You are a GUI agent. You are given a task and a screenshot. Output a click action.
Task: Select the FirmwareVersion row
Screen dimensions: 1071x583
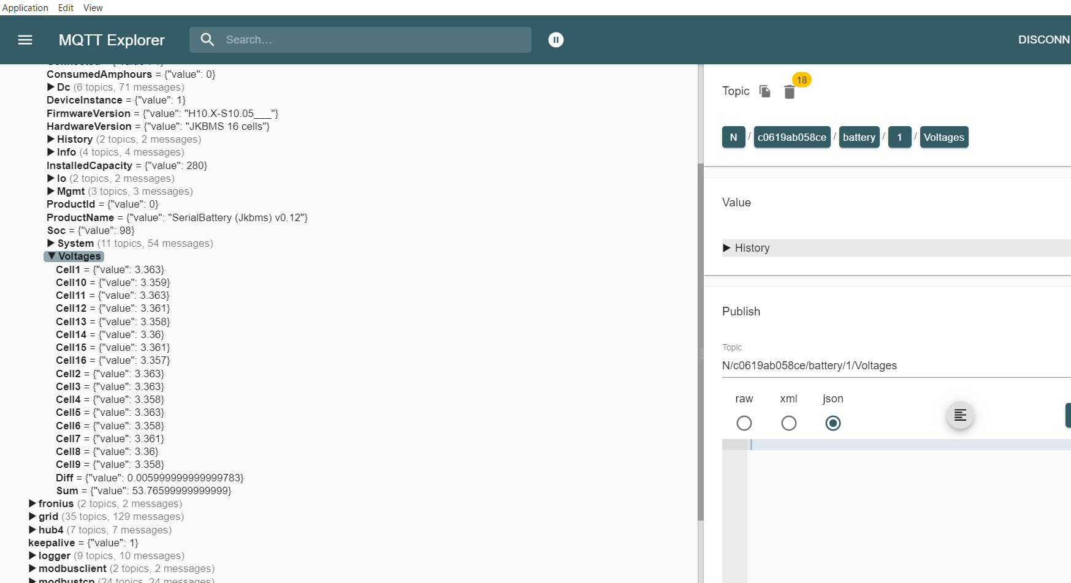point(162,113)
